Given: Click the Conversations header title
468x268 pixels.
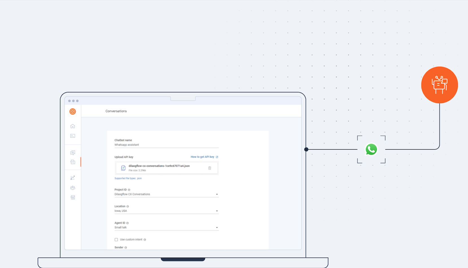Looking at the screenshot, I should 116,111.
